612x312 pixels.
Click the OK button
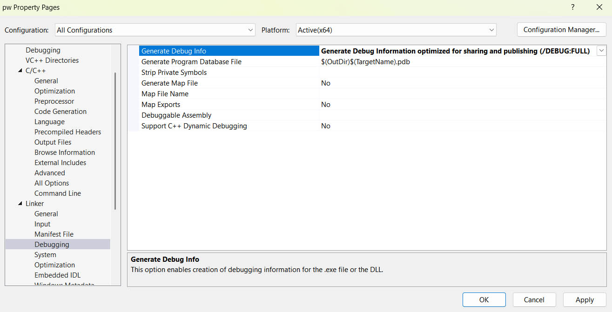pos(484,300)
